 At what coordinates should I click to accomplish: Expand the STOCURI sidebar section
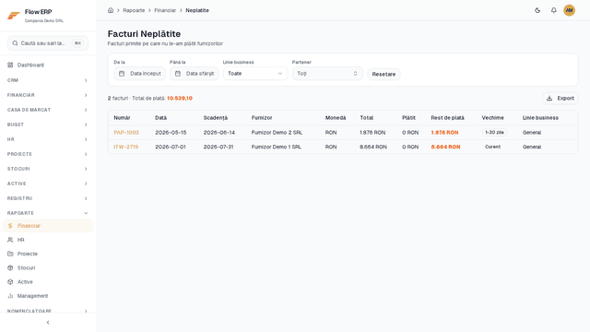coord(48,169)
